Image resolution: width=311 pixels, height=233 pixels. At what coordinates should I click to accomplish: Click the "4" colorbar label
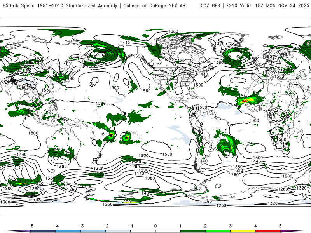(x=255, y=226)
